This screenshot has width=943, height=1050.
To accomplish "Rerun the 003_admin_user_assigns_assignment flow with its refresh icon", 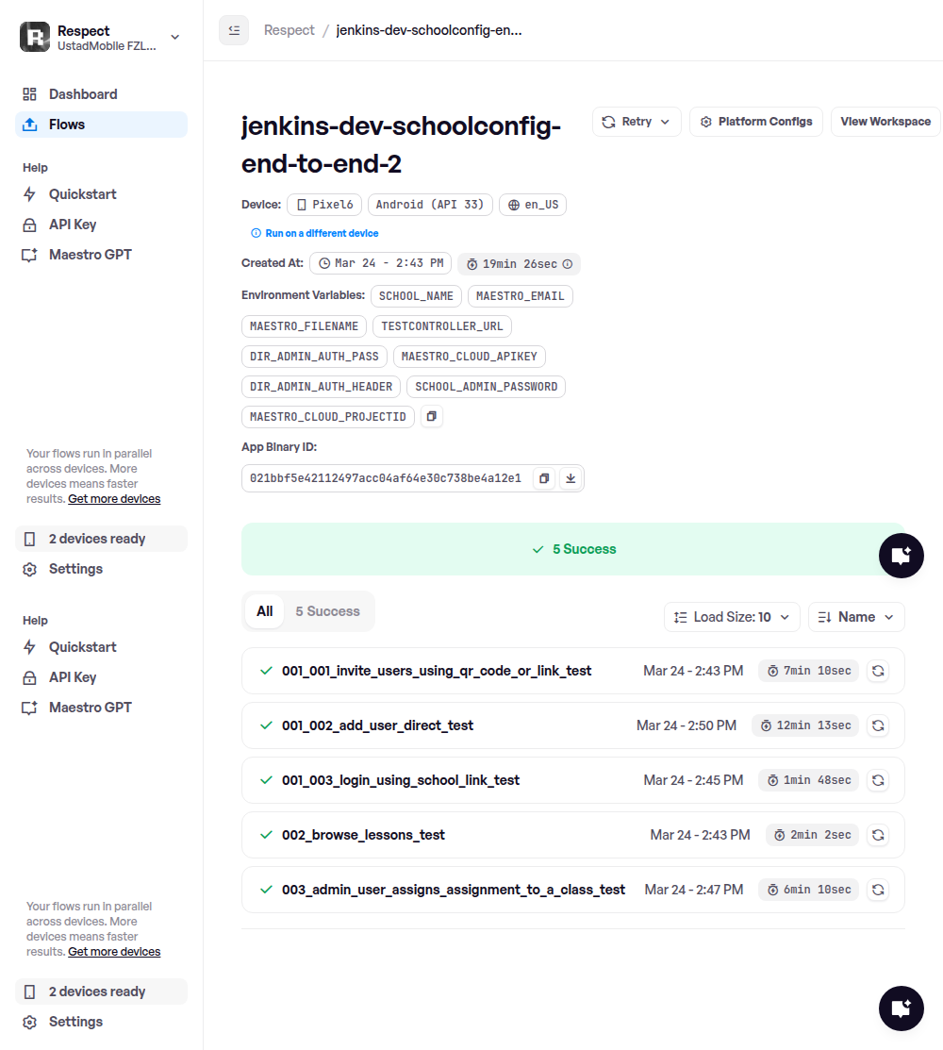I will 877,890.
